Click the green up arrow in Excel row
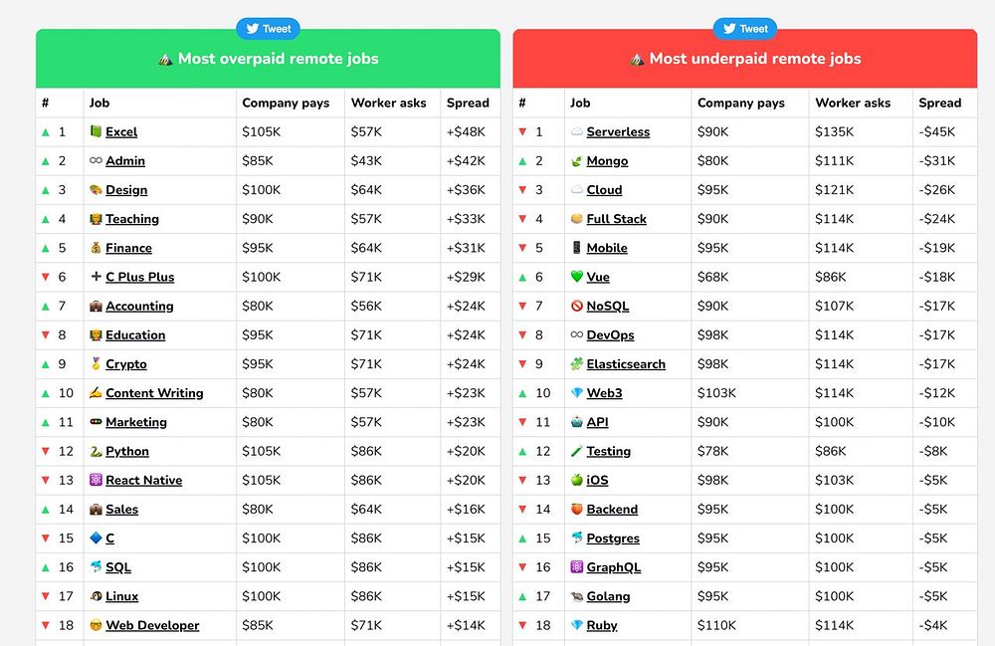995x646 pixels. 45,131
